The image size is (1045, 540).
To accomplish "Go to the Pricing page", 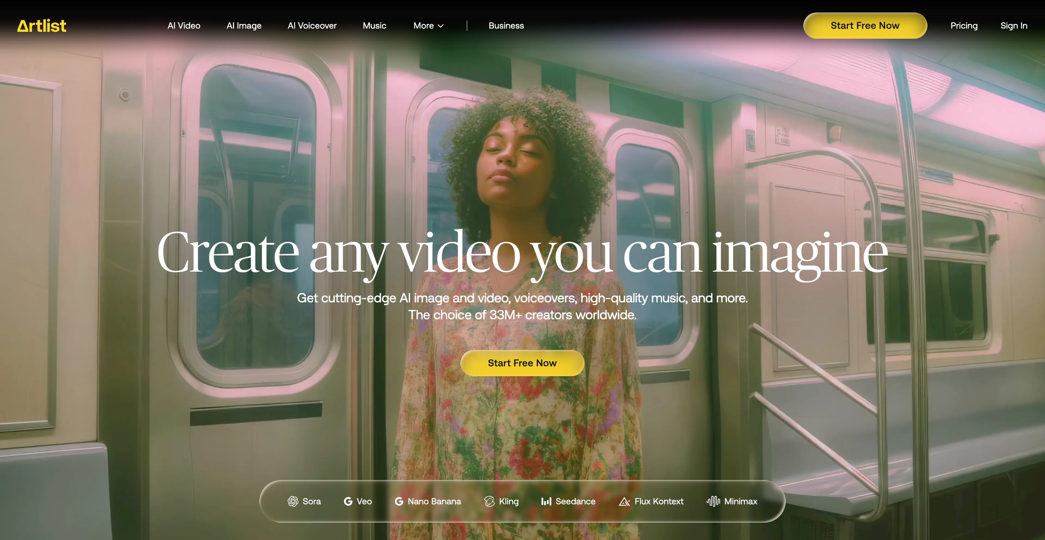I will click(x=963, y=26).
